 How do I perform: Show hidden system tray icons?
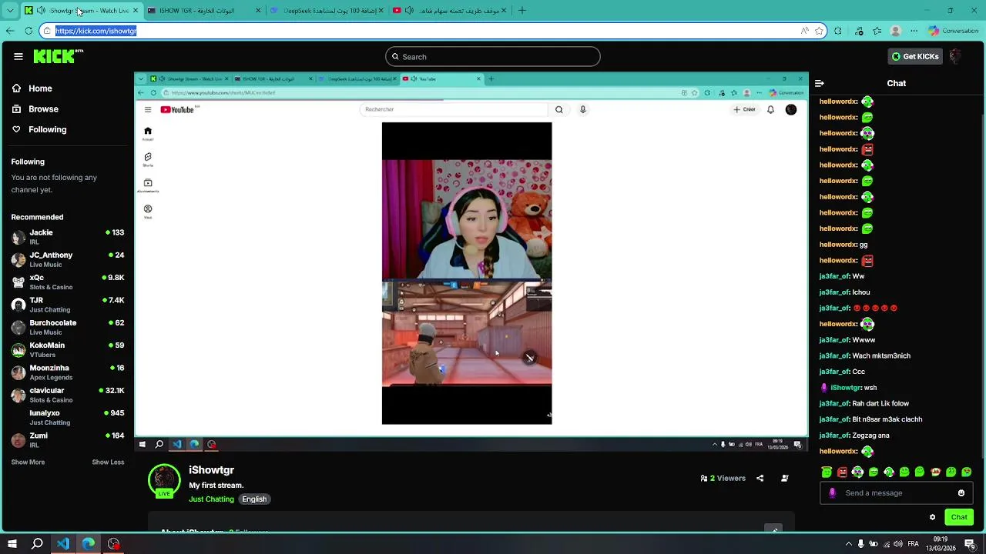[849, 544]
